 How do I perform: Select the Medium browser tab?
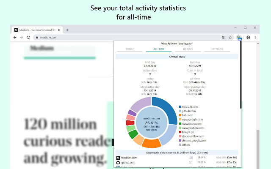pyautogui.click(x=37, y=30)
